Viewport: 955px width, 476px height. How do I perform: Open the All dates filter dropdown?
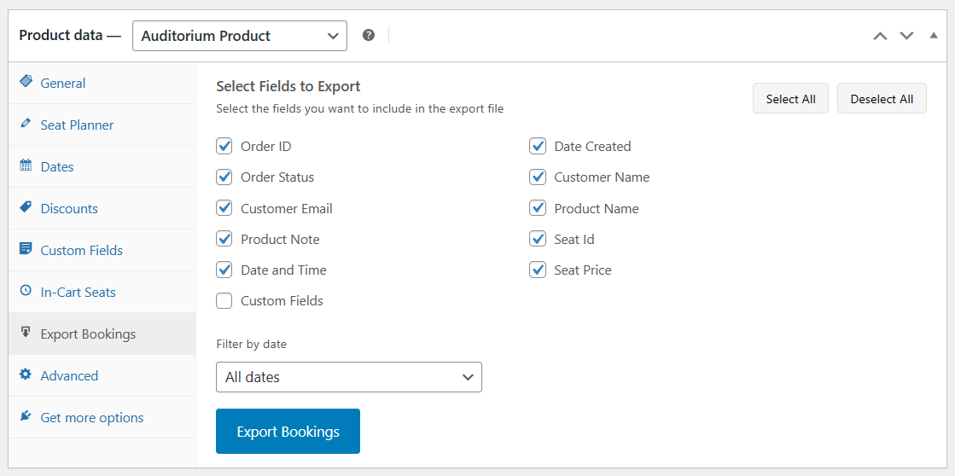[349, 377]
